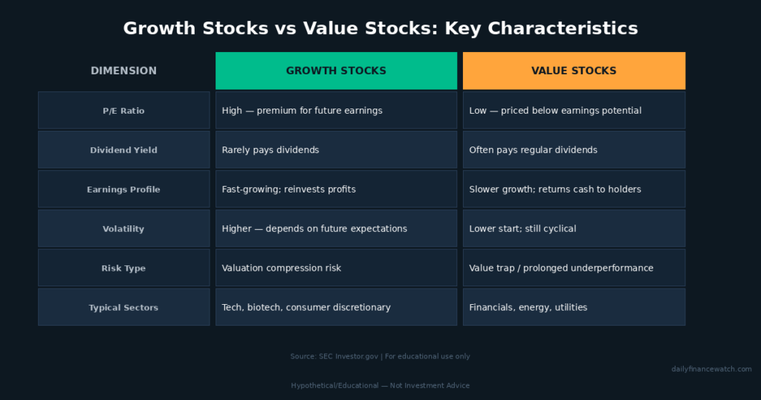Click 'Fast-growing; reinvests profits' cell
761x400 pixels.
[x=336, y=190]
